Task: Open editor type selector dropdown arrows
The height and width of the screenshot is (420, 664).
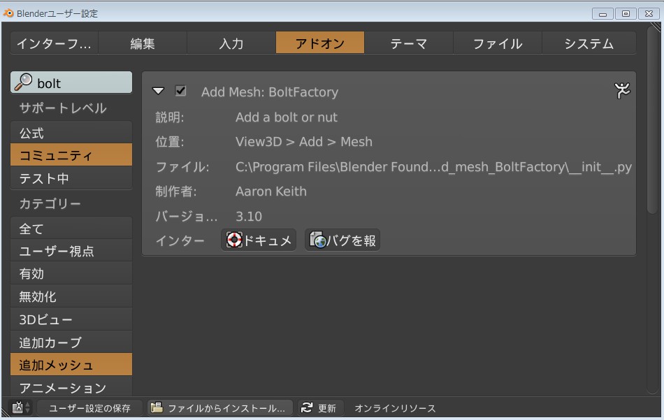Action: pos(27,407)
